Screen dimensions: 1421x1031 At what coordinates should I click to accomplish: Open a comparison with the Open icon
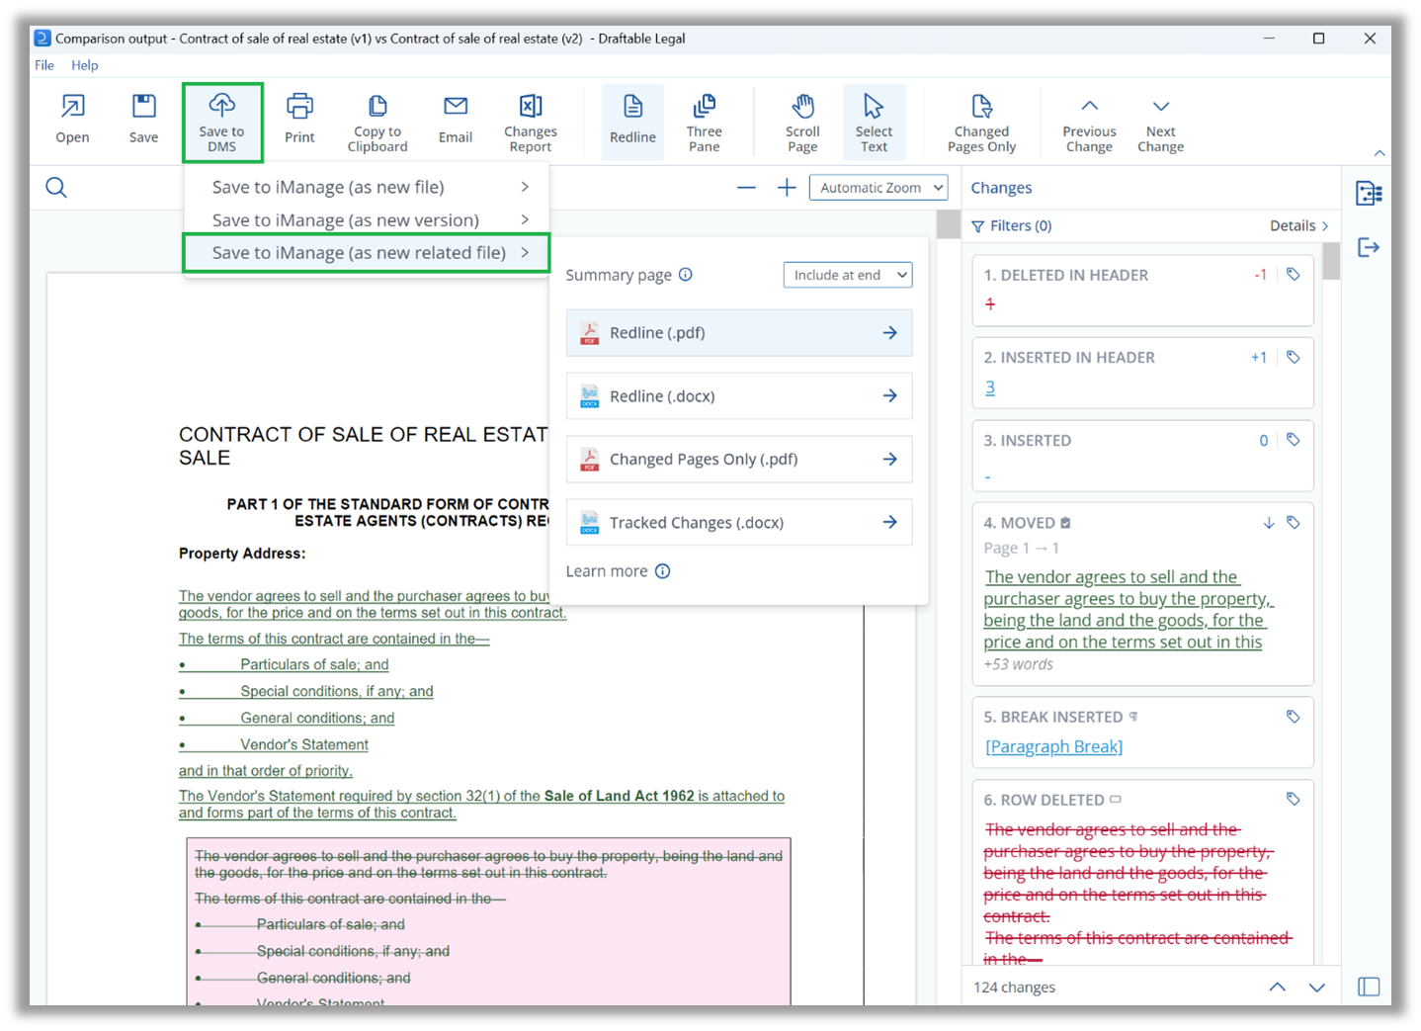pos(72,119)
